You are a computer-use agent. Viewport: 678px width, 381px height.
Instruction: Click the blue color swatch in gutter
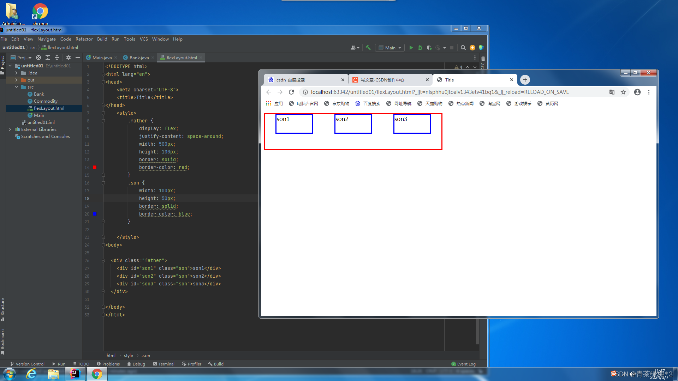(95, 214)
